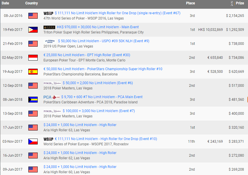Click the Philippines flag icon
248x175 pixels.
point(33,30)
